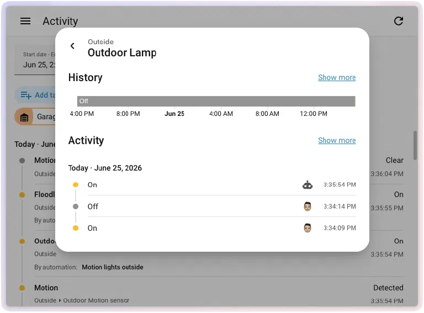Select the yellow dot of the 3:35:54 PM On entry
The height and width of the screenshot is (313, 424).
coord(76,185)
